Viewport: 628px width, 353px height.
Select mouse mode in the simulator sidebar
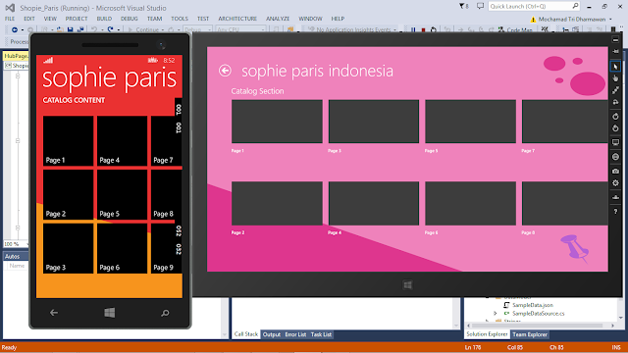pos(615,67)
